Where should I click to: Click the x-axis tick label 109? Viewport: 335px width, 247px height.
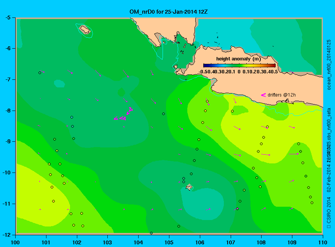[292, 242]
